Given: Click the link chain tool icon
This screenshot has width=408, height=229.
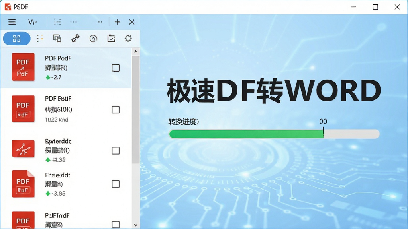Looking at the screenshot, I should 75,39.
